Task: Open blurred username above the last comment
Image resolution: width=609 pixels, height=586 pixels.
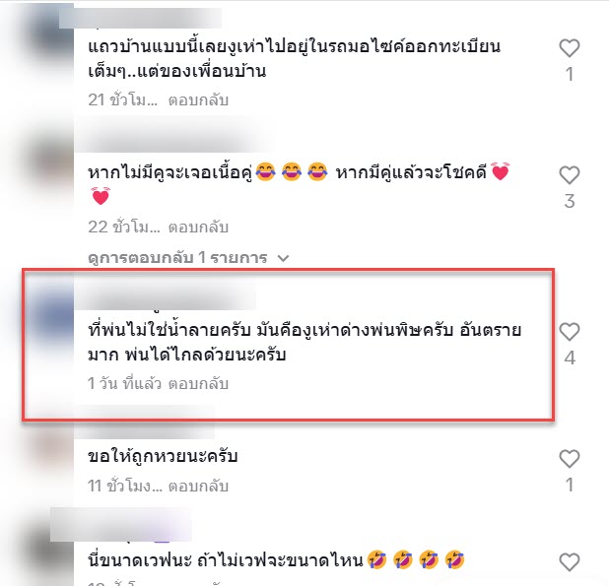Action: click(x=120, y=525)
